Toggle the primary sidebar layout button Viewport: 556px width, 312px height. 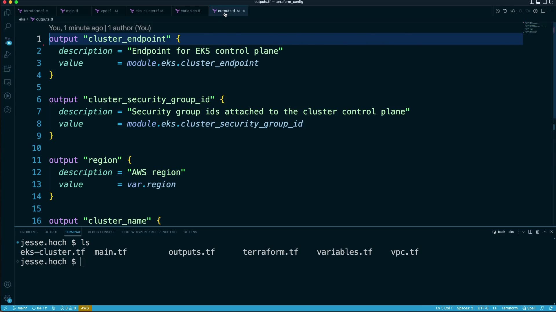(x=532, y=2)
